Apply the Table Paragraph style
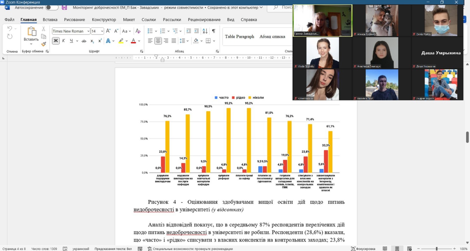This screenshot has height=251, width=470. (239, 37)
